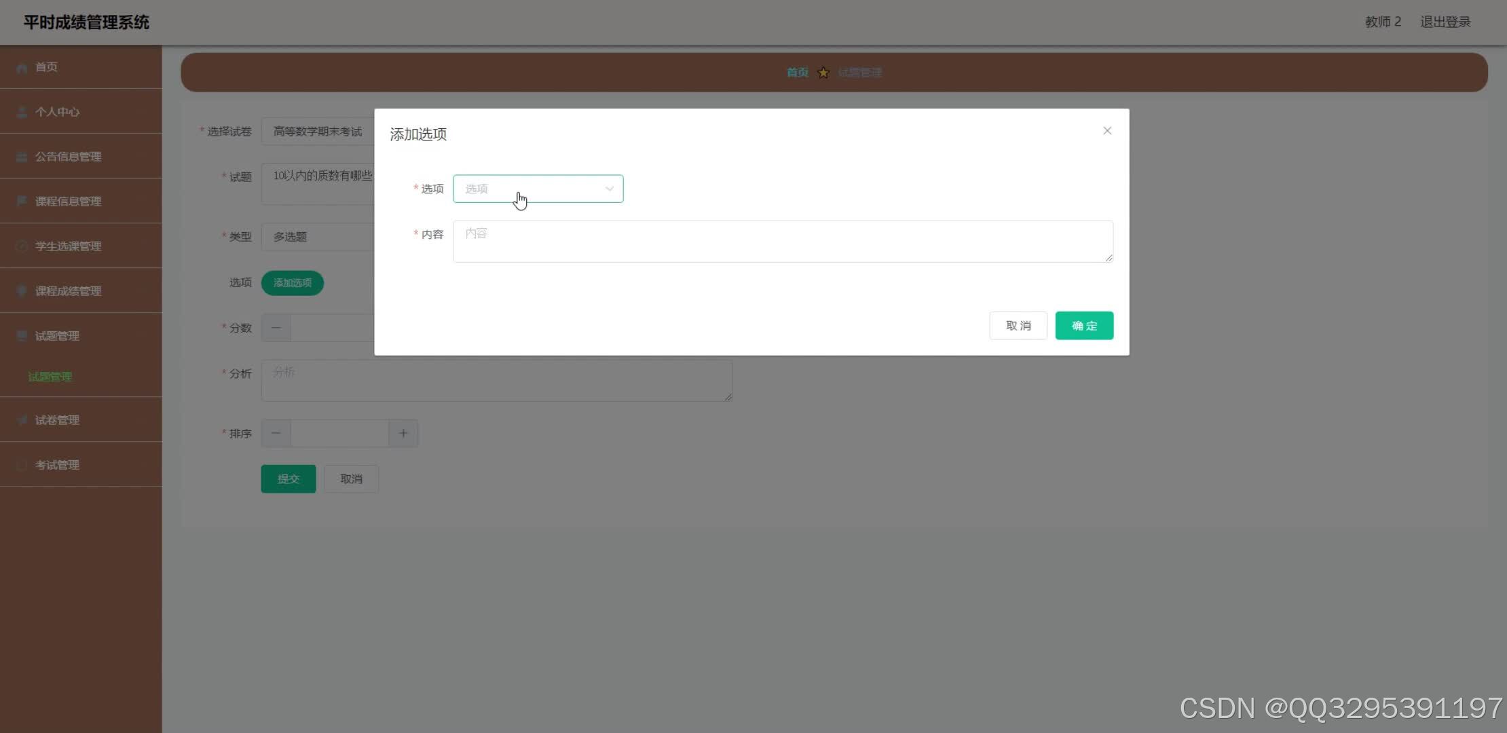
Task: Click the 内容 text area
Action: [783, 241]
